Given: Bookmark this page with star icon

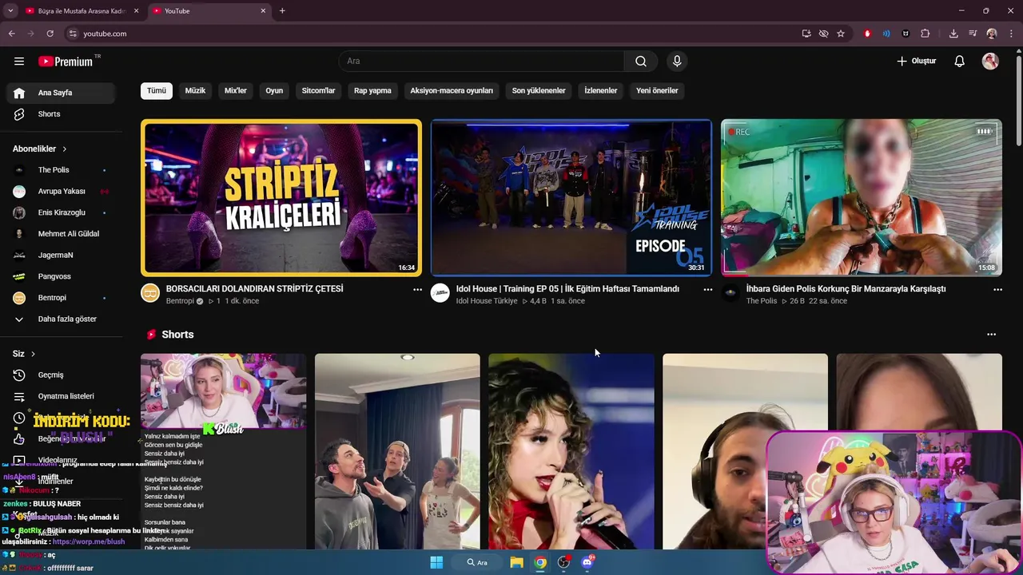Looking at the screenshot, I should click(x=841, y=34).
